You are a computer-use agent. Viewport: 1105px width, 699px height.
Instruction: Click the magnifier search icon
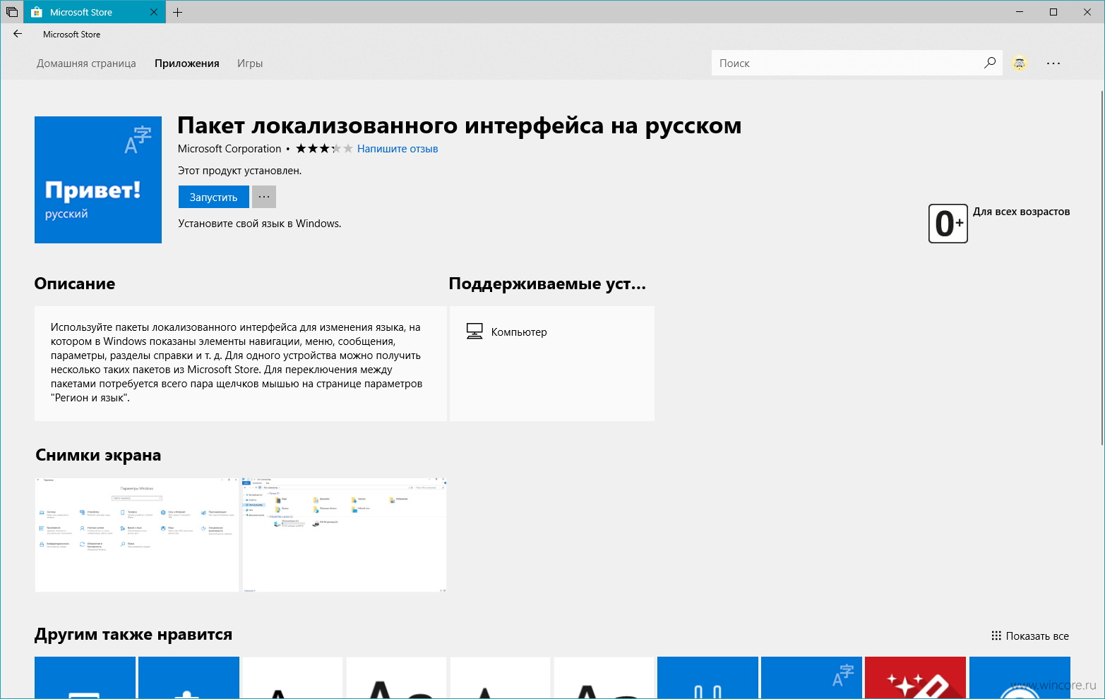click(990, 63)
